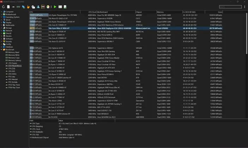Open the CPU SHA3 benchmark
The height and width of the screenshot is (148, 248).
pyautogui.click(x=12, y=74)
